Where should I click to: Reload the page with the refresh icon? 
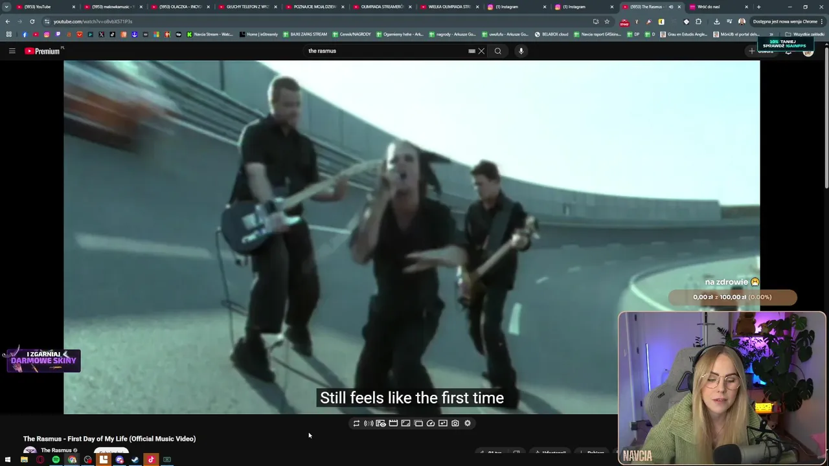(32, 21)
